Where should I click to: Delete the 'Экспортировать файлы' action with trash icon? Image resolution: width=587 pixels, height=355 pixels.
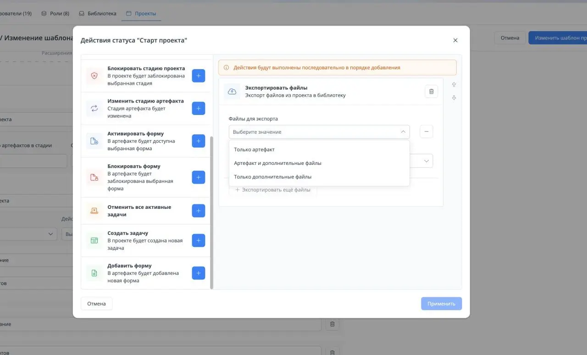pos(431,92)
